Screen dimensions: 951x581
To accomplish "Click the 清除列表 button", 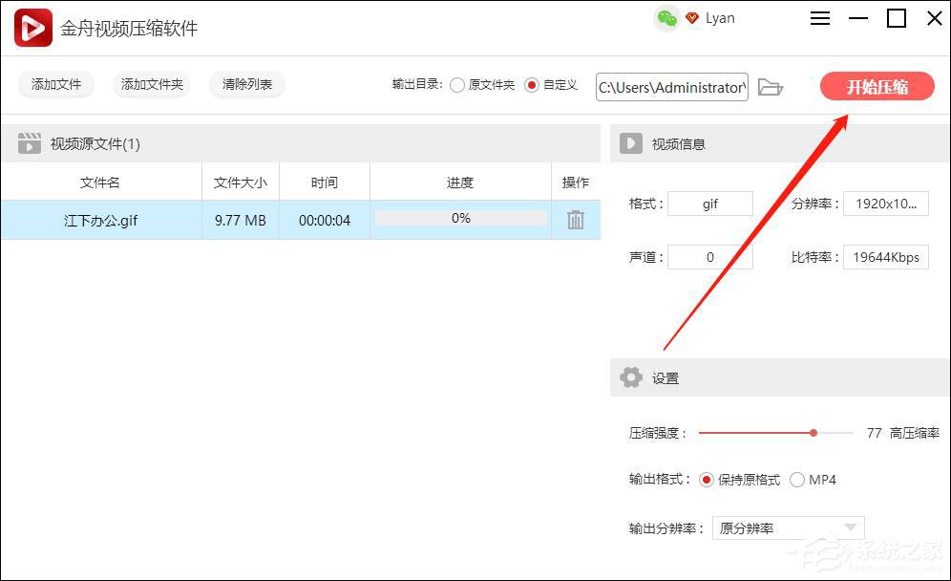I will point(246,84).
